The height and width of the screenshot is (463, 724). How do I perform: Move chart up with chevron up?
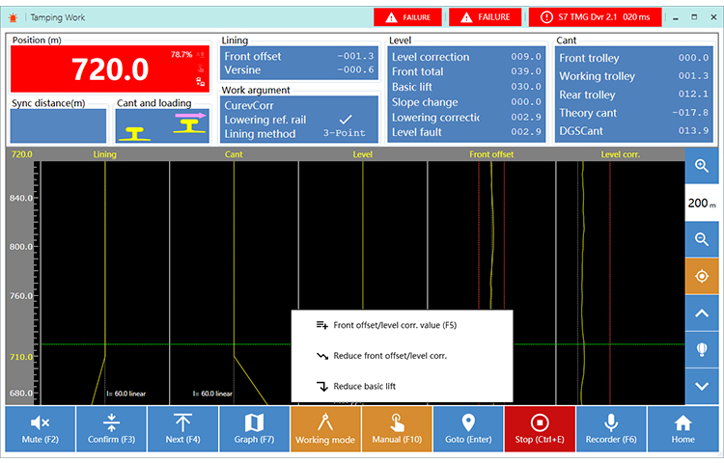702,313
